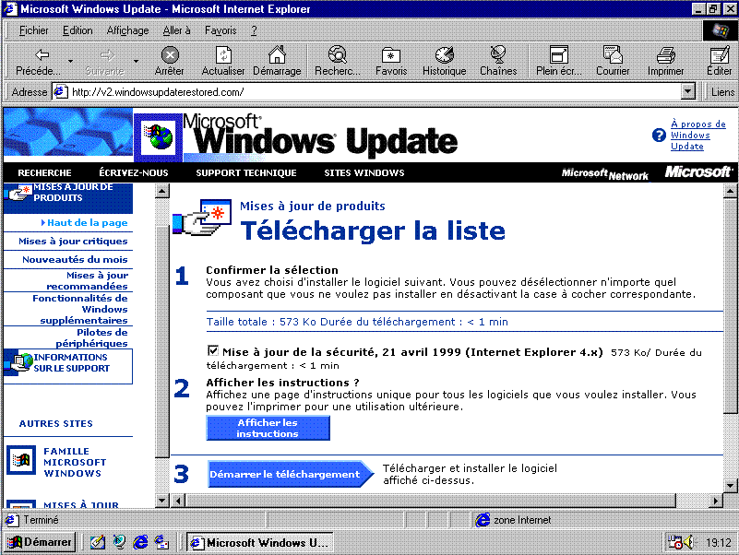Image resolution: width=739 pixels, height=555 pixels.
Task: Open the Suivante history dropdown arrow
Action: click(x=136, y=61)
